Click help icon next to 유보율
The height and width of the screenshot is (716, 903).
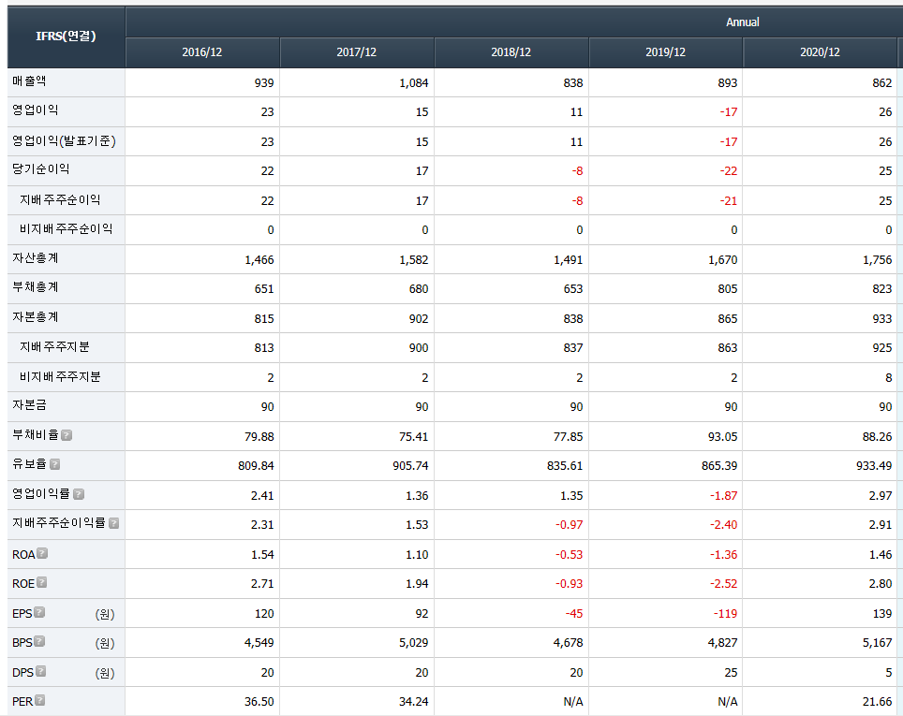(54, 464)
